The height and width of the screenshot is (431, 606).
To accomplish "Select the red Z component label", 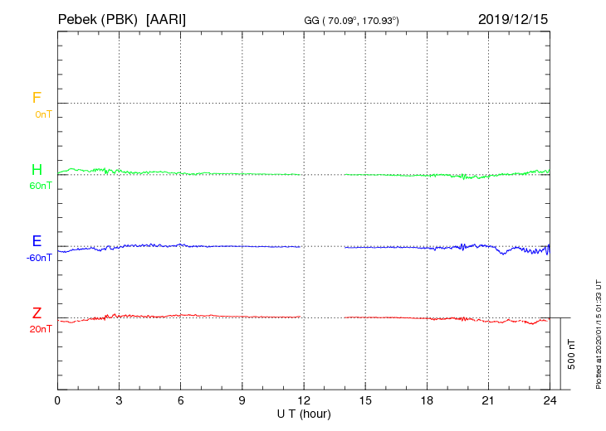I will pos(37,313).
